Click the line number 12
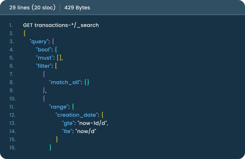The height and width of the screenshot is (159, 245). click(12, 115)
